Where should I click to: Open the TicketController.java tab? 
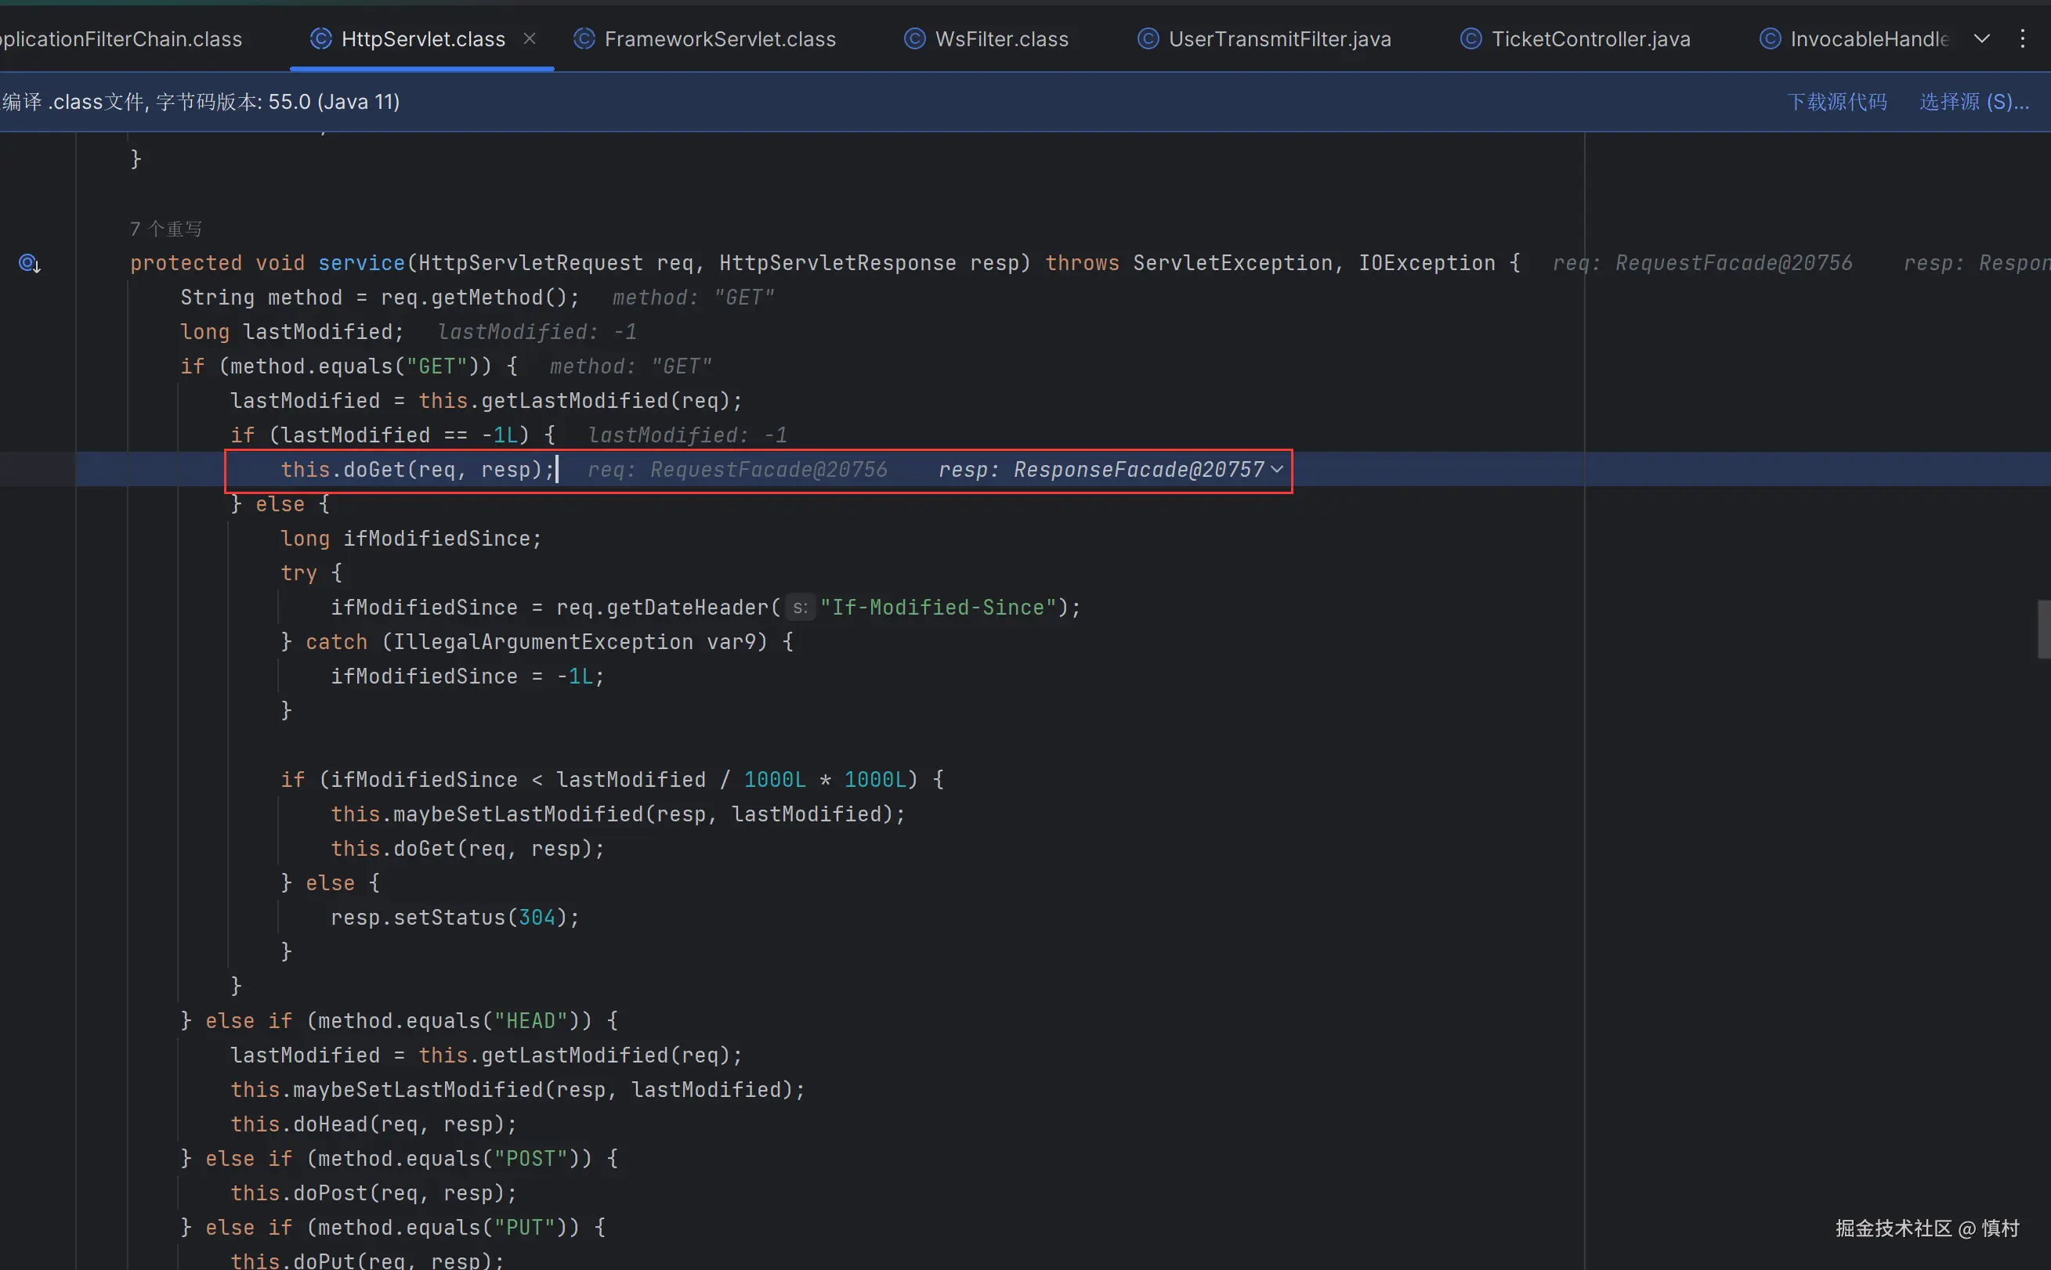1590,38
